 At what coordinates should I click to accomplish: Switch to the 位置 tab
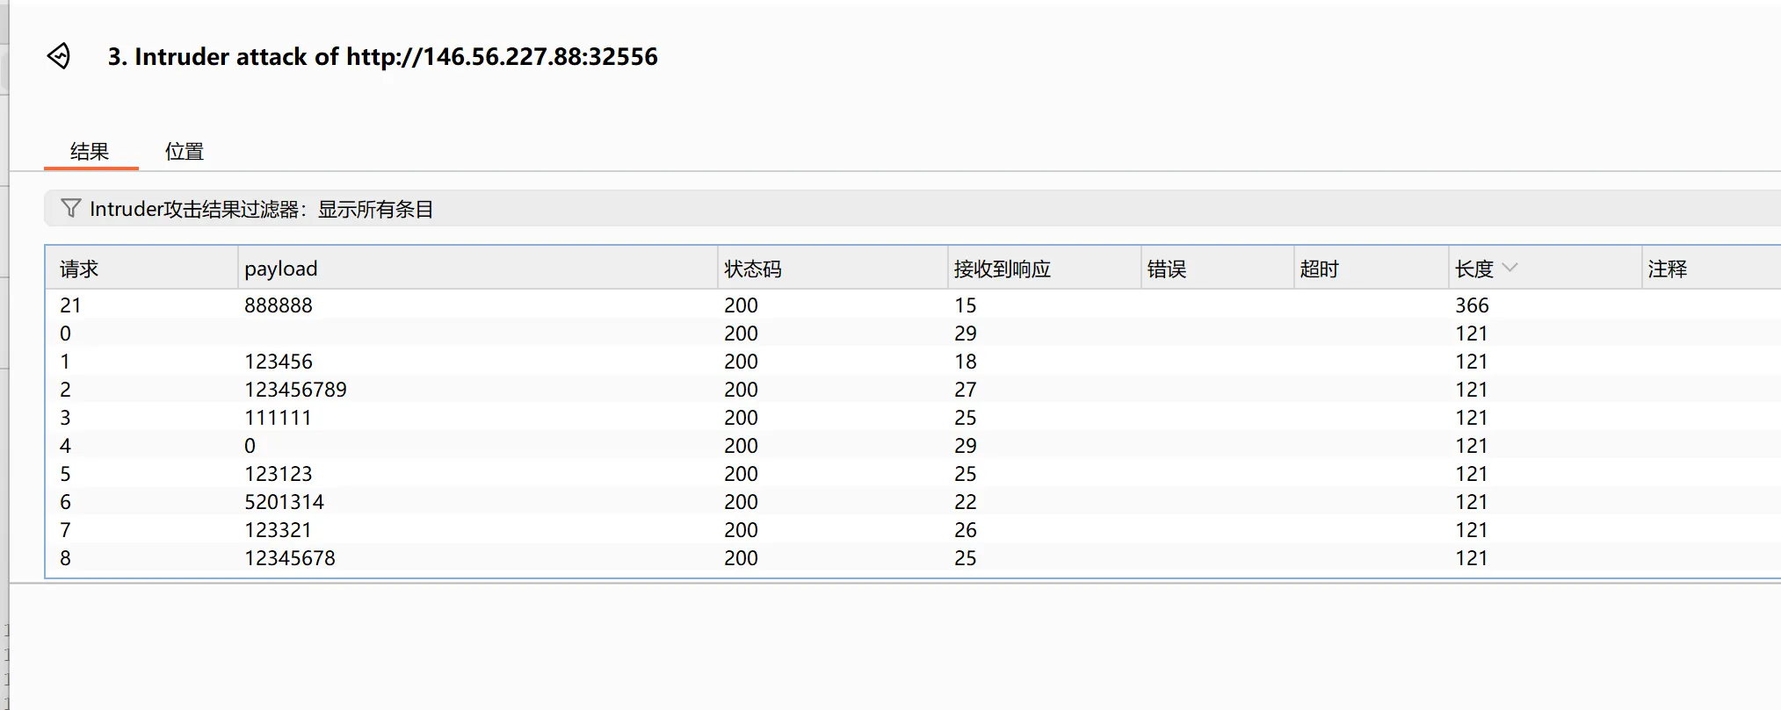pyautogui.click(x=185, y=152)
